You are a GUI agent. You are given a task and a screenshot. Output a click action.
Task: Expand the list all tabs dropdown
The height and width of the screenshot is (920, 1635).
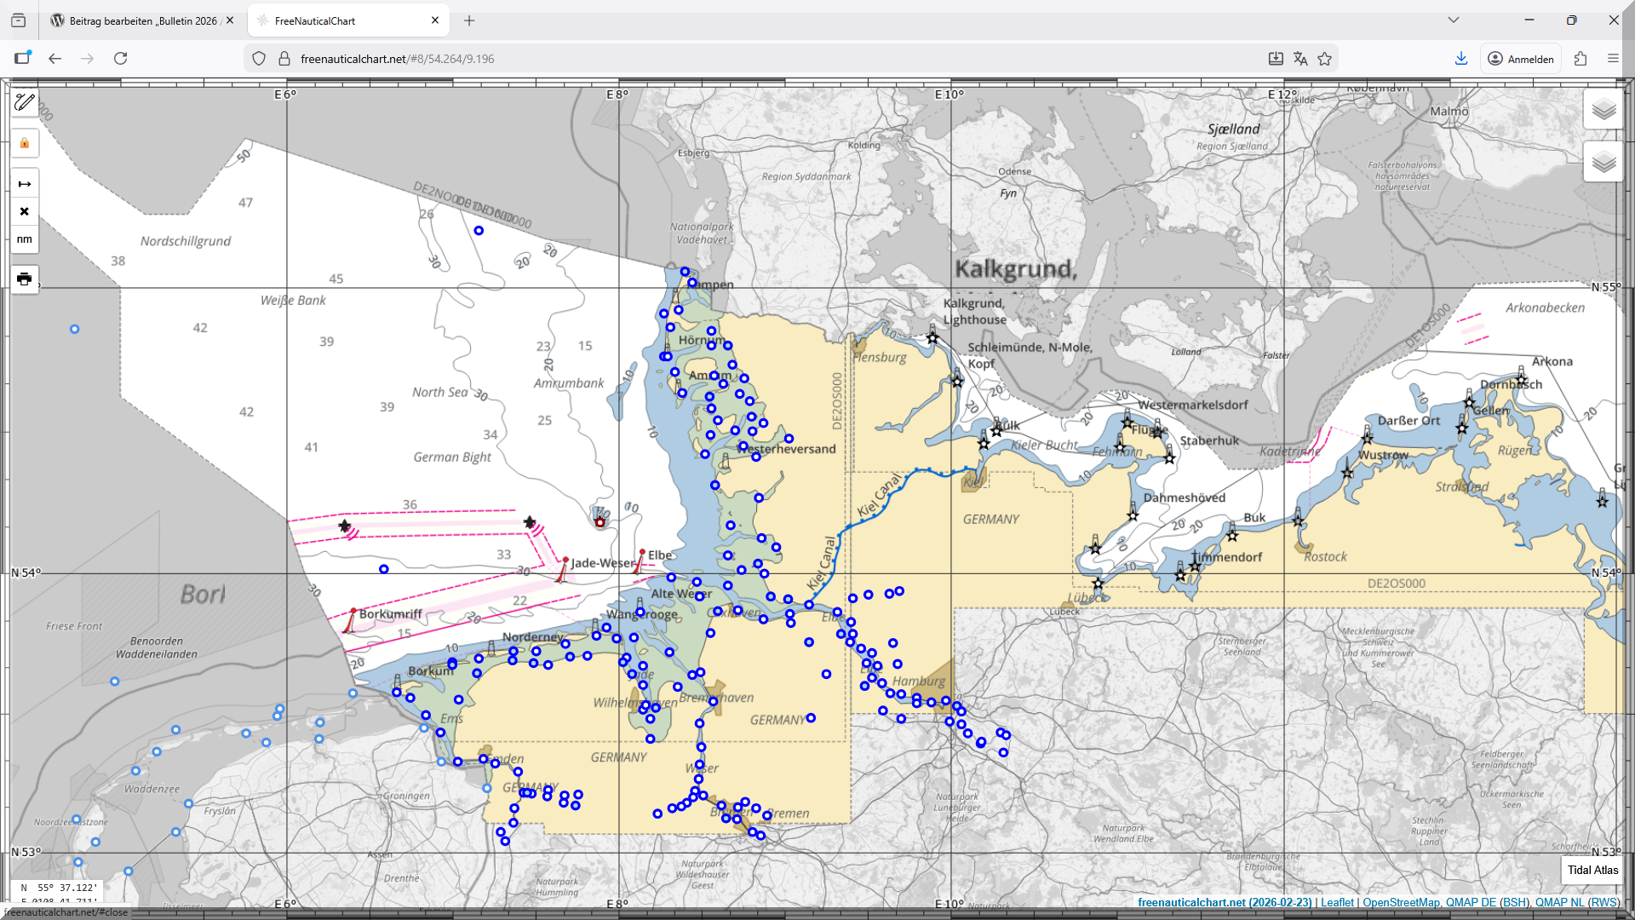pos(1453,20)
